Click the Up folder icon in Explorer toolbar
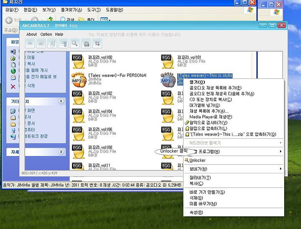Screen dimensions: 301x229 [x=50, y=19]
